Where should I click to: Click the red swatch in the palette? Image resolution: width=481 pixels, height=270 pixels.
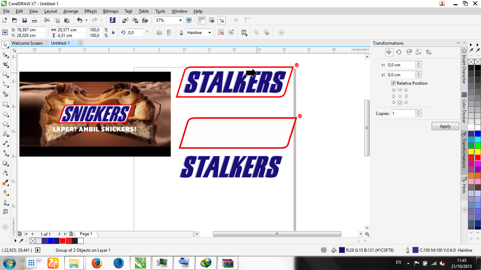(478, 157)
